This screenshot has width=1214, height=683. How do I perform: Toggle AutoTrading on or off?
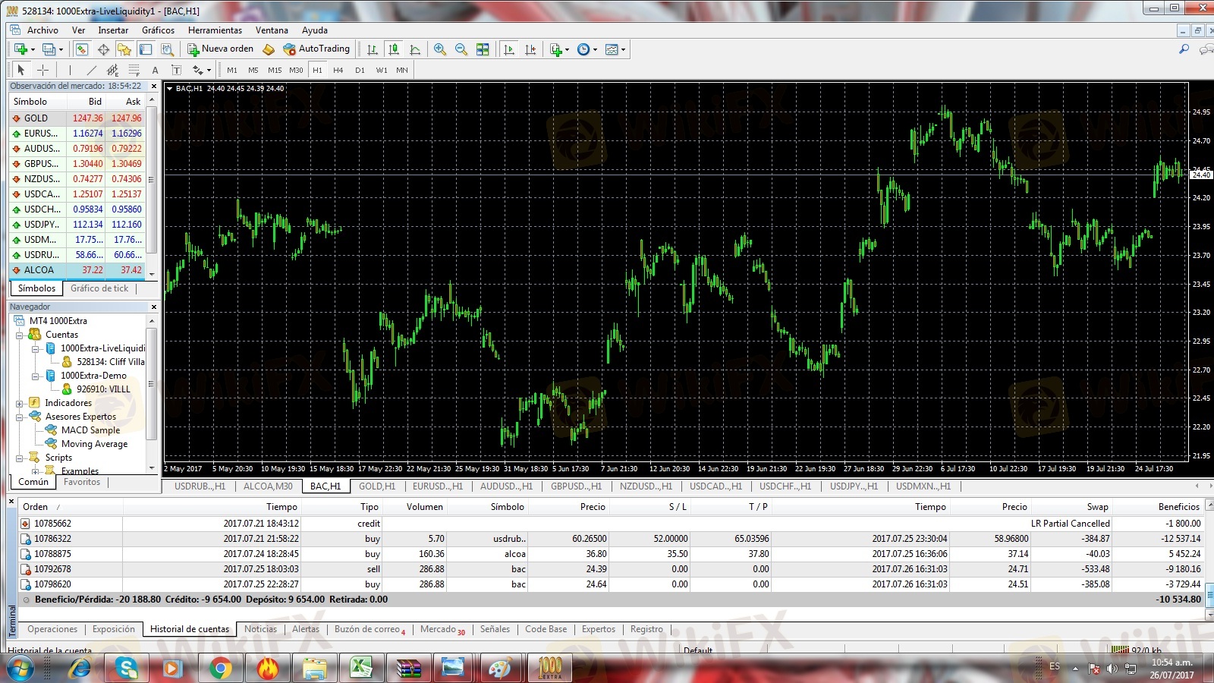316,49
